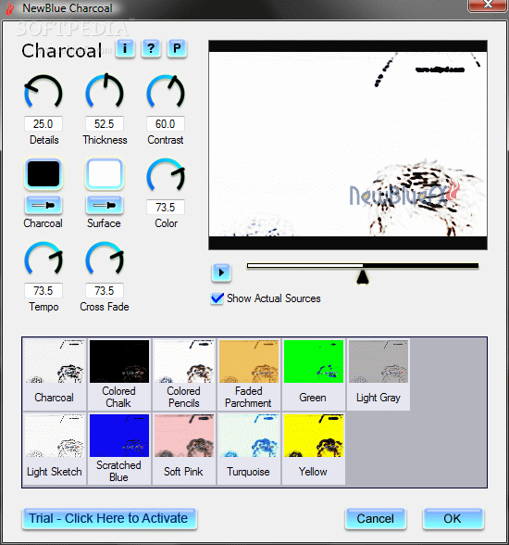Select the Light Sketch preset
The height and width of the screenshot is (545, 509).
(x=55, y=449)
